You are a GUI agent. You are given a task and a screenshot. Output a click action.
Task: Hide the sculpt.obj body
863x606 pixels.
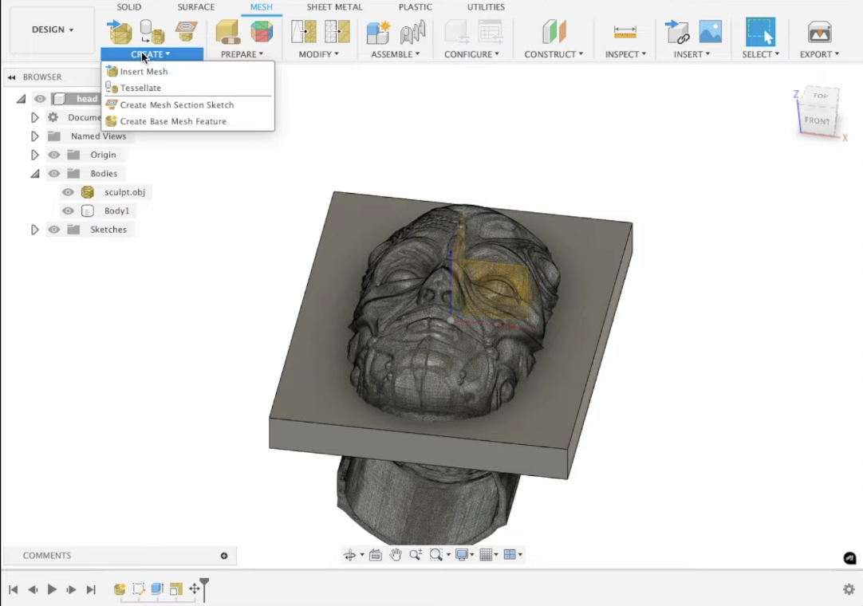click(x=68, y=192)
